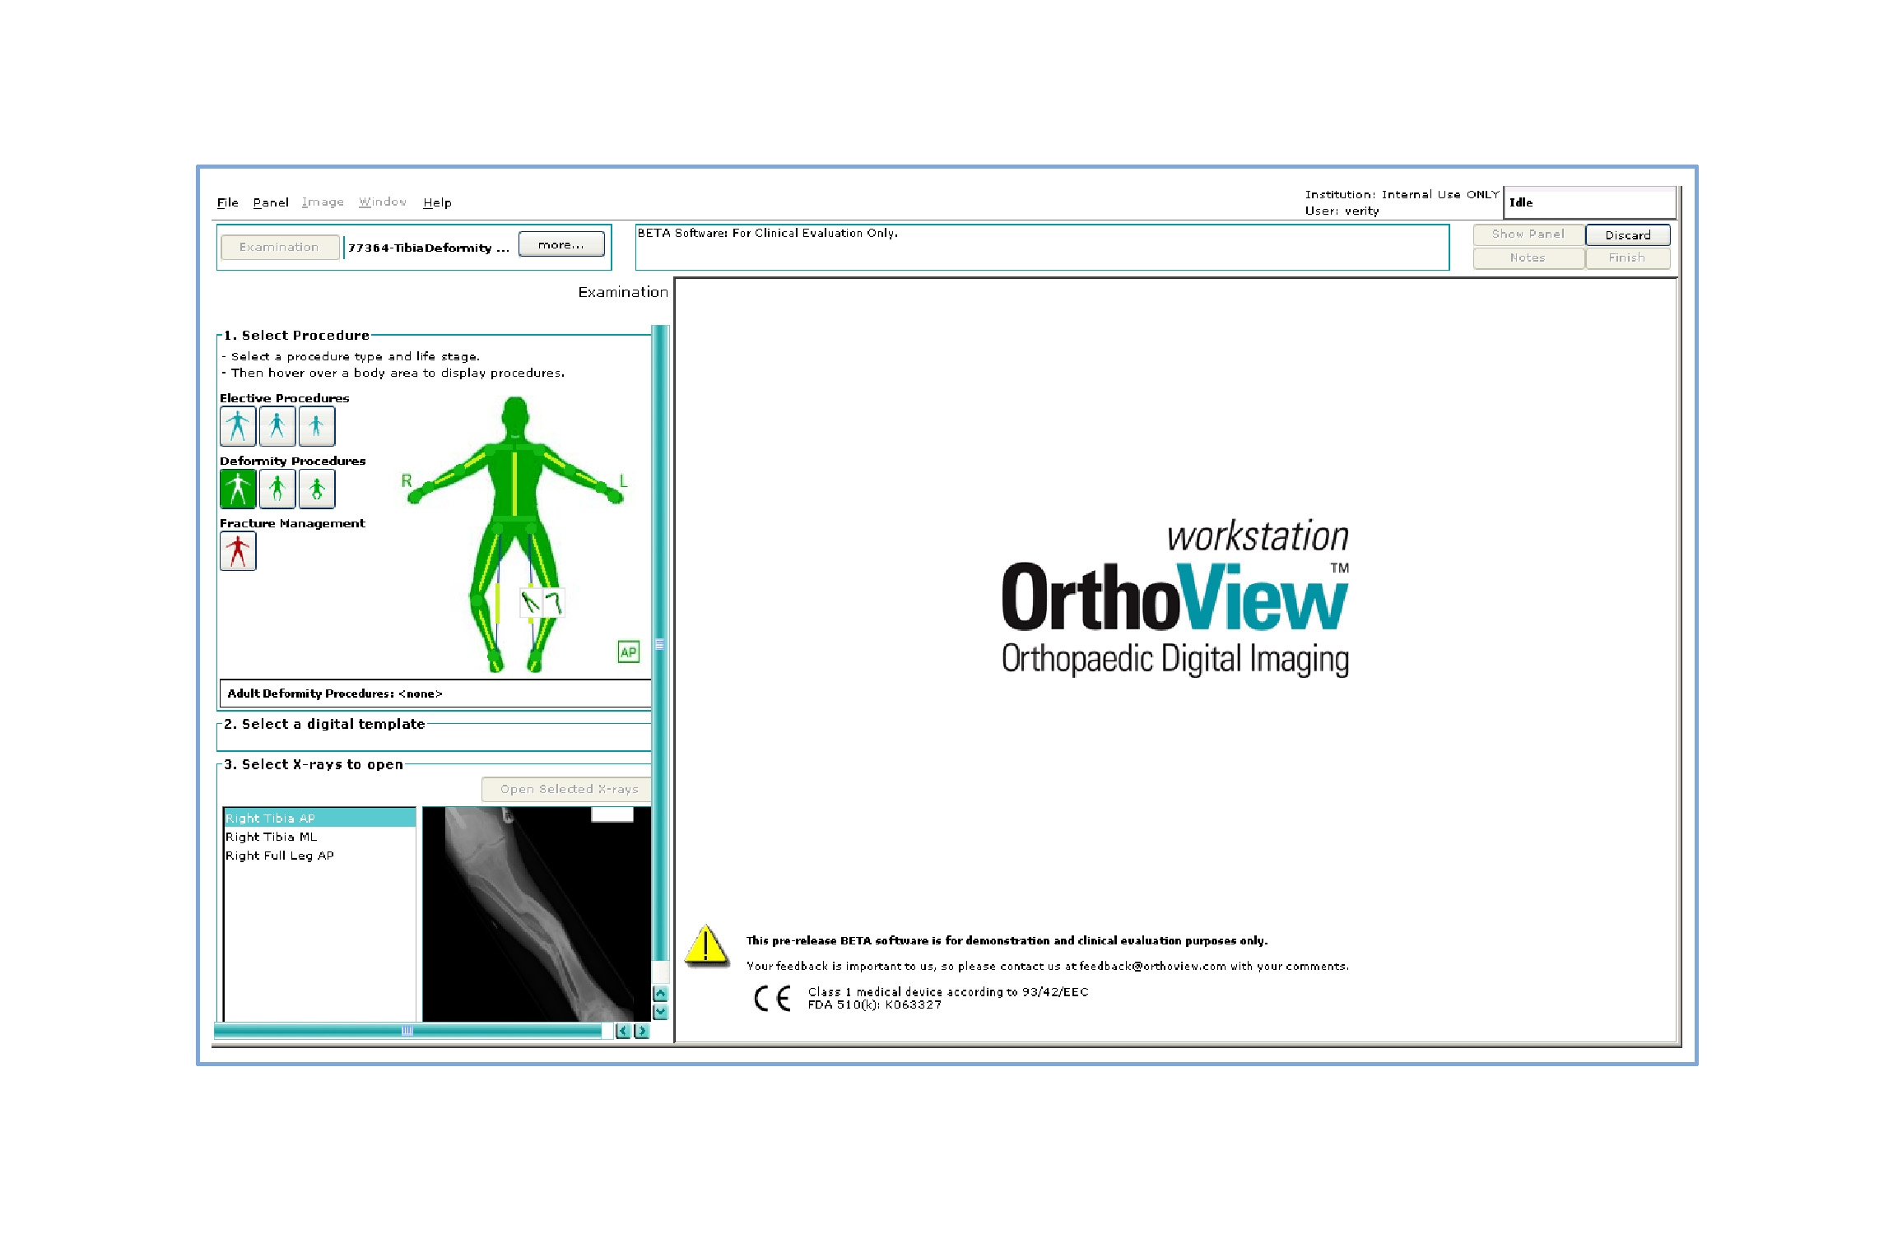Select child Elective Procedures figure icon
The height and width of the screenshot is (1234, 1893).
point(317,426)
